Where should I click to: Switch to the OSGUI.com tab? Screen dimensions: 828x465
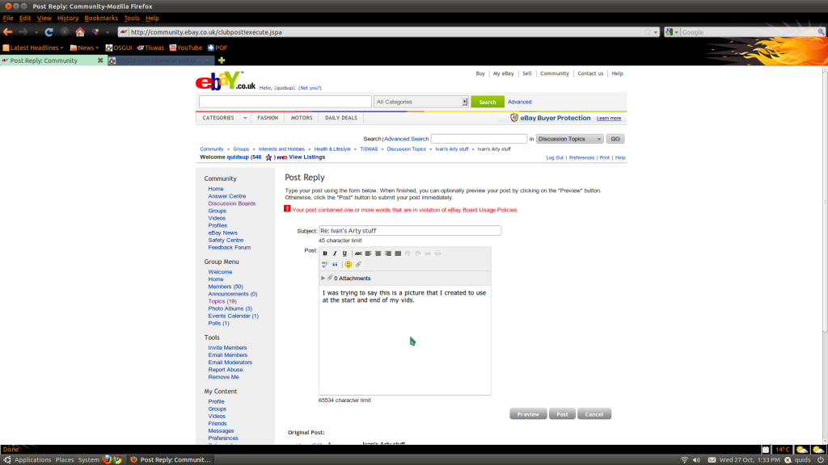(x=161, y=61)
